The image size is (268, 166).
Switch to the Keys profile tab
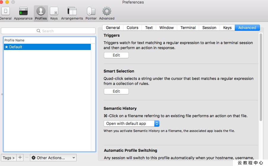(x=227, y=28)
